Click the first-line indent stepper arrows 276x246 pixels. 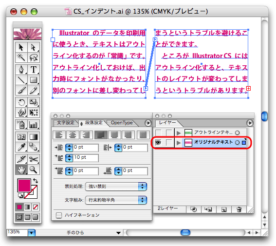69,158
